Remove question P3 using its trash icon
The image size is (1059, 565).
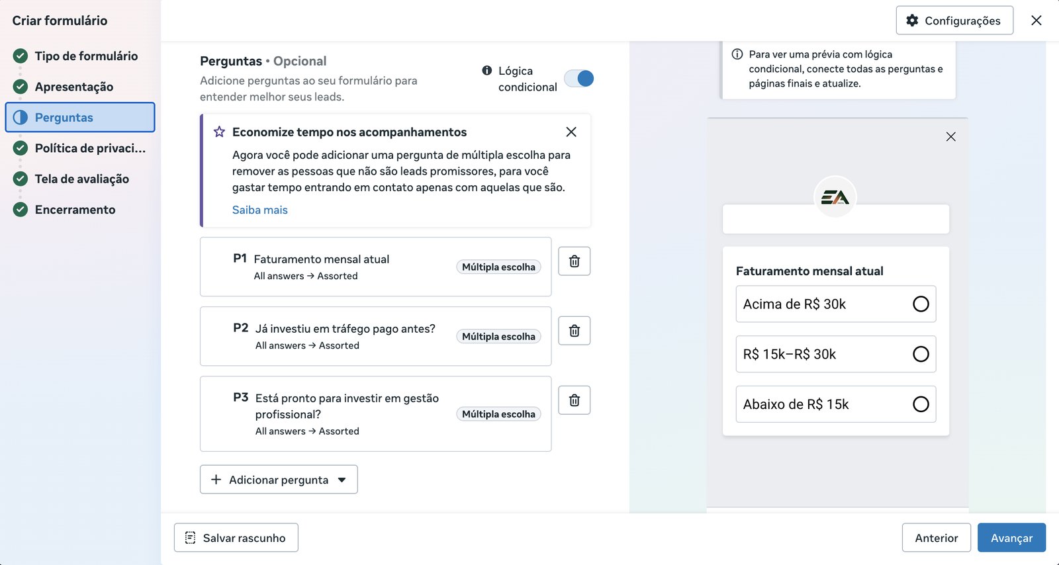pos(575,400)
